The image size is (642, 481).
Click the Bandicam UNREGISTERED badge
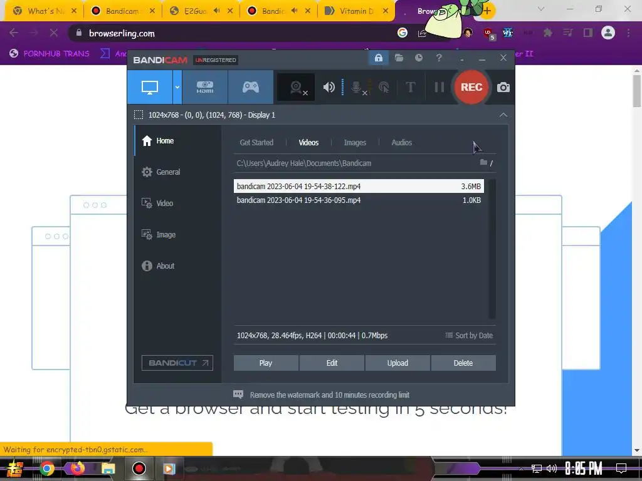[x=216, y=60]
